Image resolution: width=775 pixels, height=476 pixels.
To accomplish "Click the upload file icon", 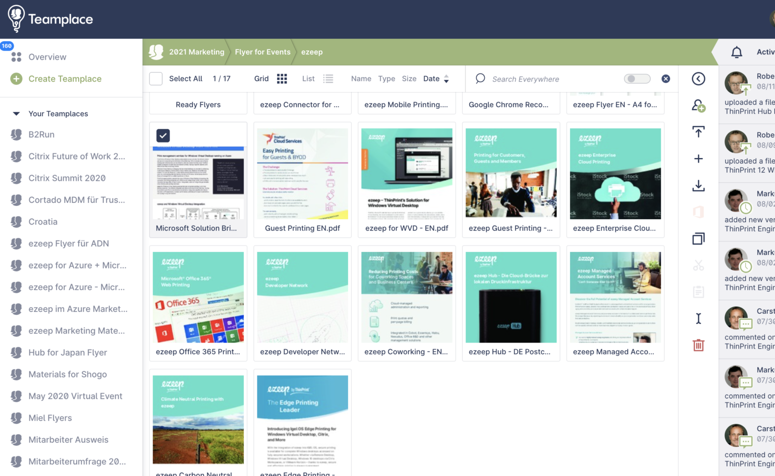I will click(698, 131).
